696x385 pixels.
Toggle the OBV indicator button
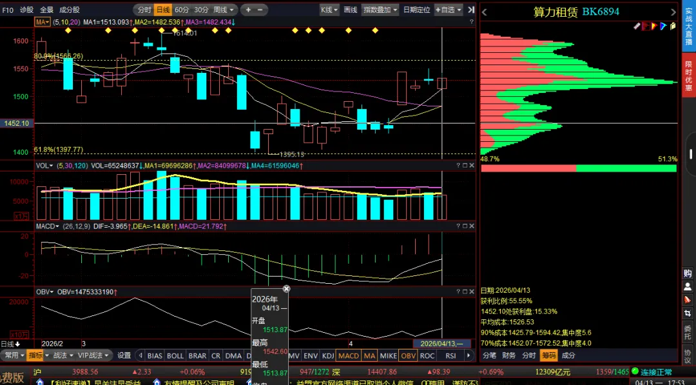[408, 356]
